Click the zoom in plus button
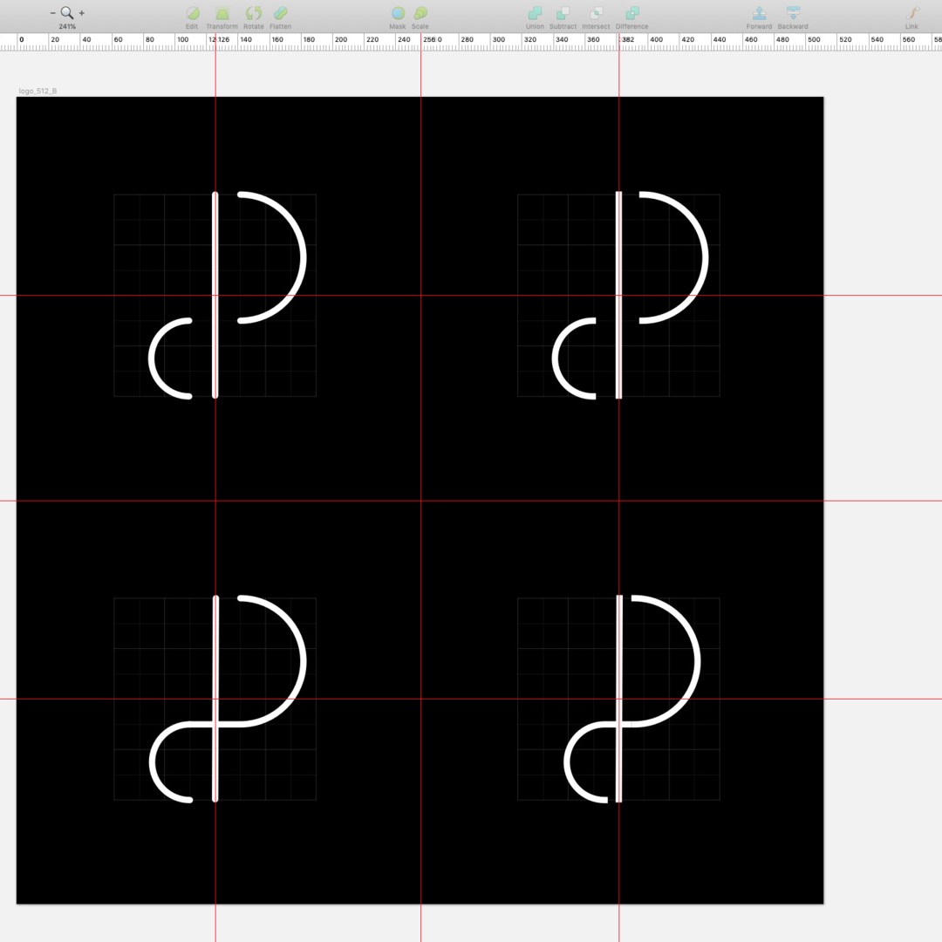The height and width of the screenshot is (942, 942). (x=82, y=12)
